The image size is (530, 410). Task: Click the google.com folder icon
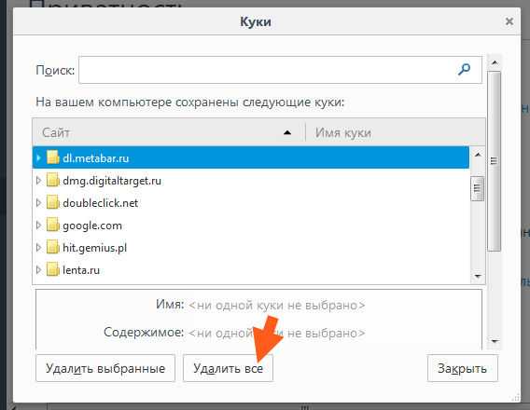(x=53, y=225)
